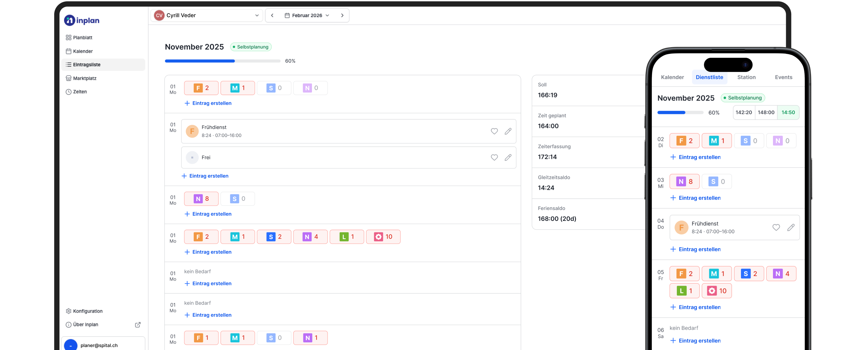Click the green 14:50 balance box
Screen dimensions: 846x350
tap(788, 113)
